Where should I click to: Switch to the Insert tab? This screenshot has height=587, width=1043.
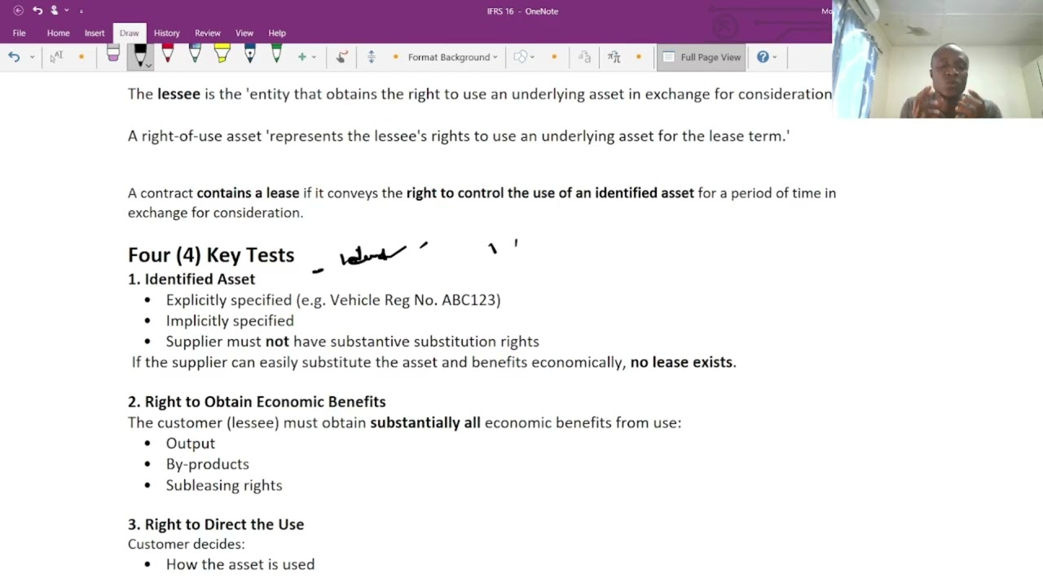pos(95,33)
